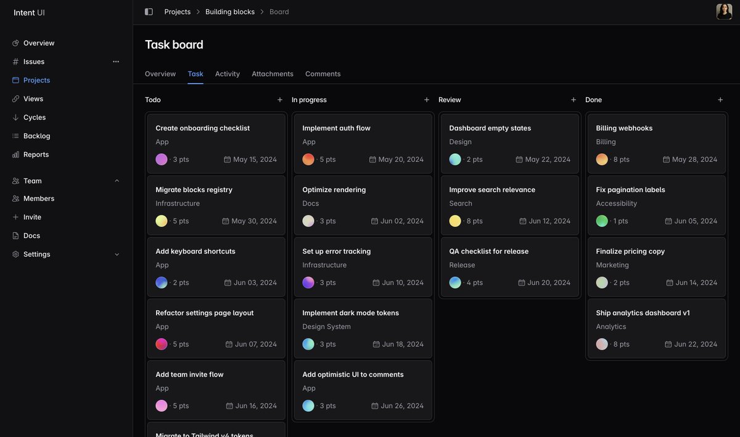Click the Board breadcrumb item
Screen dimensions: 740x437
[279, 12]
